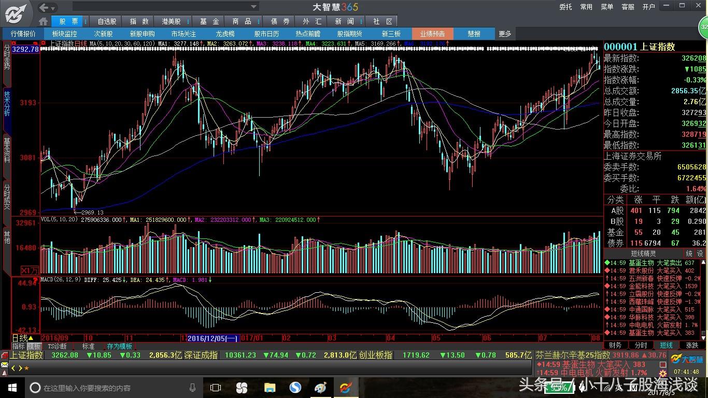This screenshot has width=708, height=398.
Task: Open the 菜单 menu
Action: pos(607,7)
